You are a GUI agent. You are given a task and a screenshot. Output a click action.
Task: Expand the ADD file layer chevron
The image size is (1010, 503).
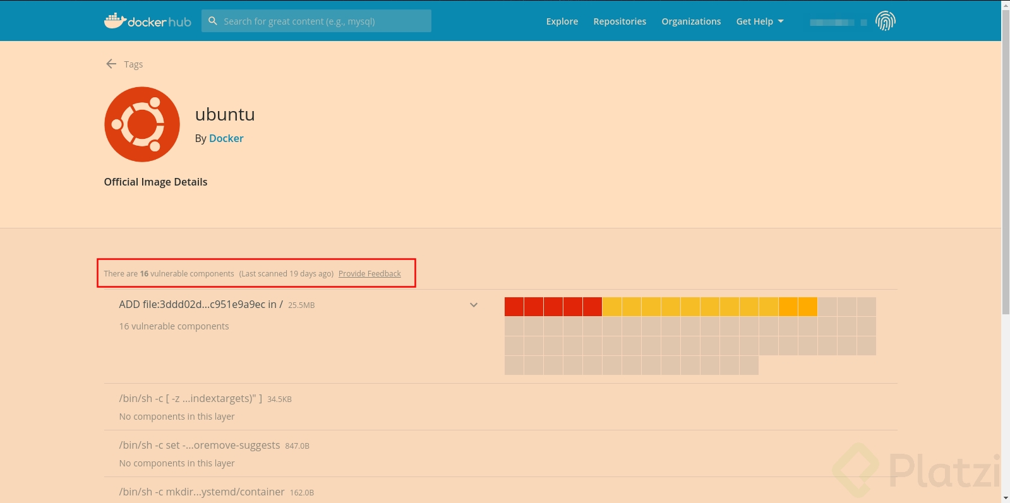click(474, 305)
